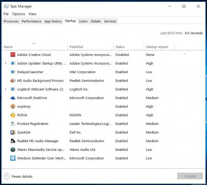Click the Disable button

[190, 176]
